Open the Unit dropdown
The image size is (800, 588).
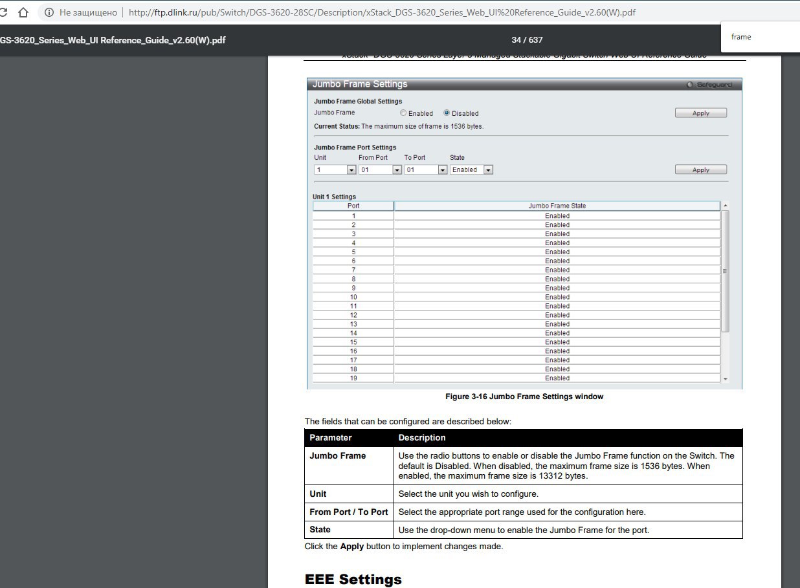click(x=335, y=170)
